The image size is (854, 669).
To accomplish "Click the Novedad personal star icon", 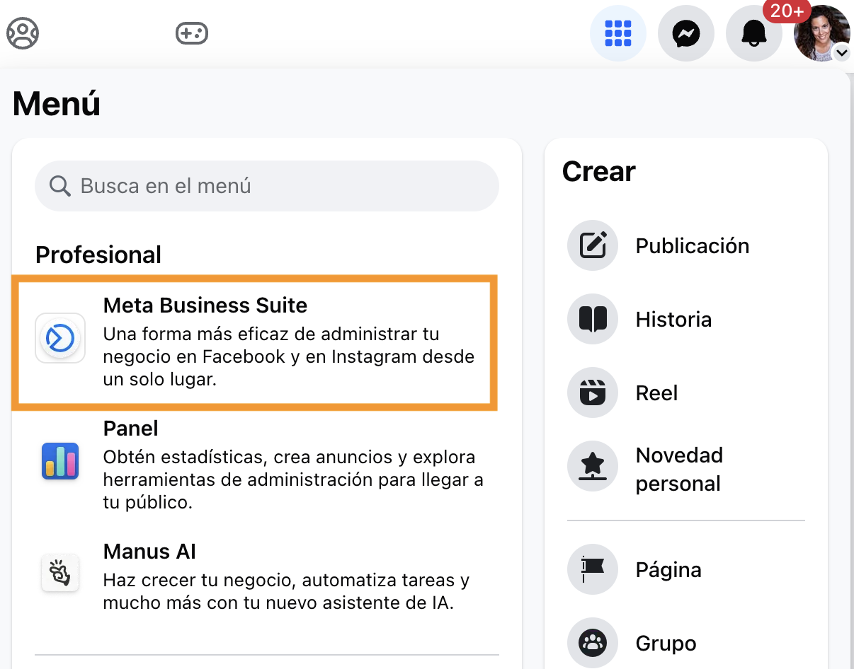I will click(593, 466).
